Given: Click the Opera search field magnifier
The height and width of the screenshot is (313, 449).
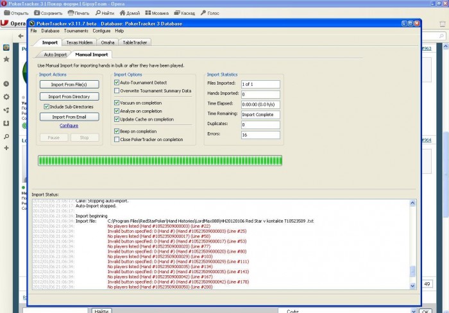Looking at the screenshot, I should click(441, 36).
